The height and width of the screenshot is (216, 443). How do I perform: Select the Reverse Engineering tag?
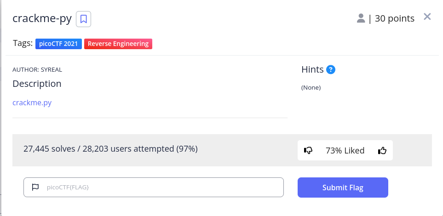point(118,44)
